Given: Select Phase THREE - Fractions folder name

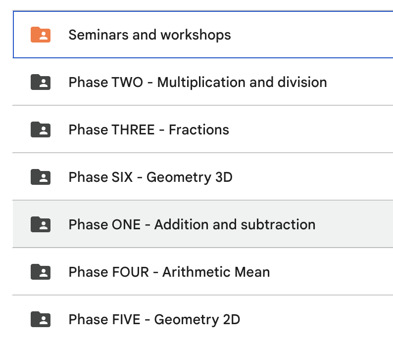Looking at the screenshot, I should click(x=149, y=129).
